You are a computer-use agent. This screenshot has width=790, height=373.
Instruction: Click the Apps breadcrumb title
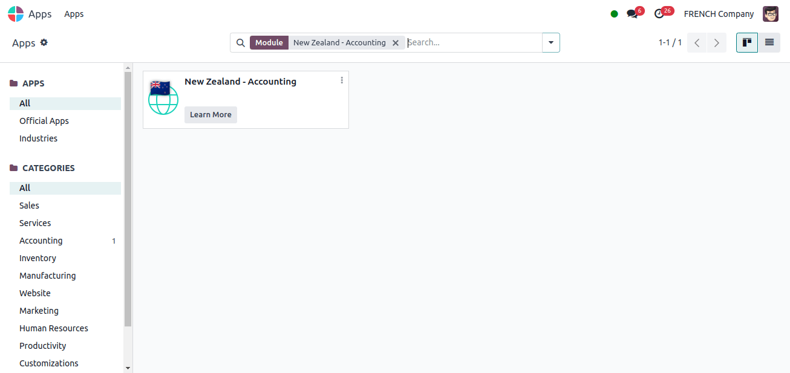coord(24,43)
